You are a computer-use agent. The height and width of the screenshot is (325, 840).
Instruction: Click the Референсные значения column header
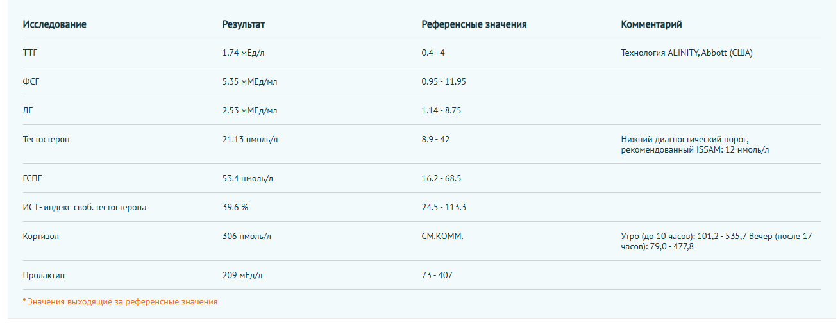click(474, 24)
